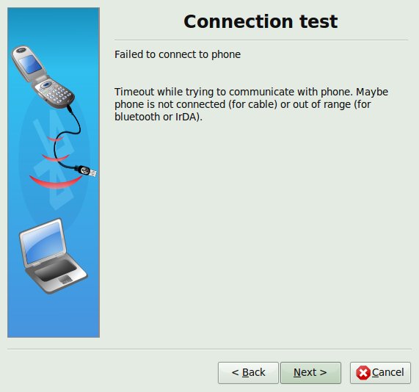Cancel the connection test wizard
419x392 pixels.
(x=380, y=373)
